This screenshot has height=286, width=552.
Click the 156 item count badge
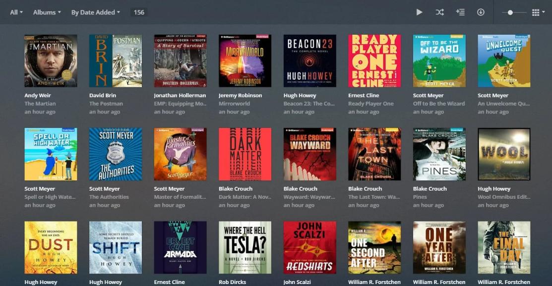tap(139, 12)
